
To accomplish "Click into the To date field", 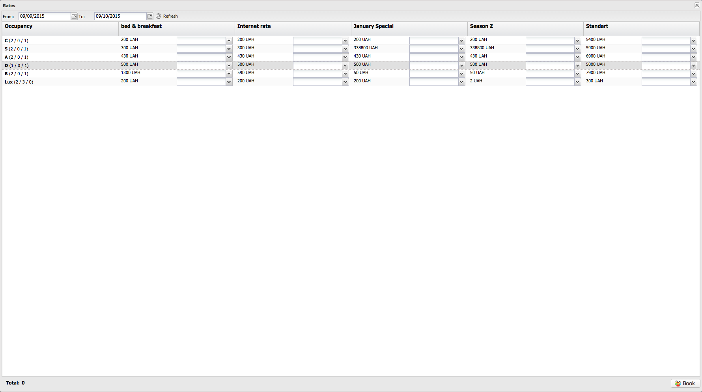I will [x=120, y=16].
